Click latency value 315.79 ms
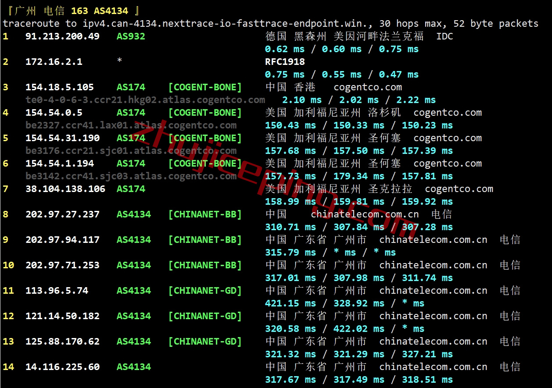 pyautogui.click(x=290, y=253)
